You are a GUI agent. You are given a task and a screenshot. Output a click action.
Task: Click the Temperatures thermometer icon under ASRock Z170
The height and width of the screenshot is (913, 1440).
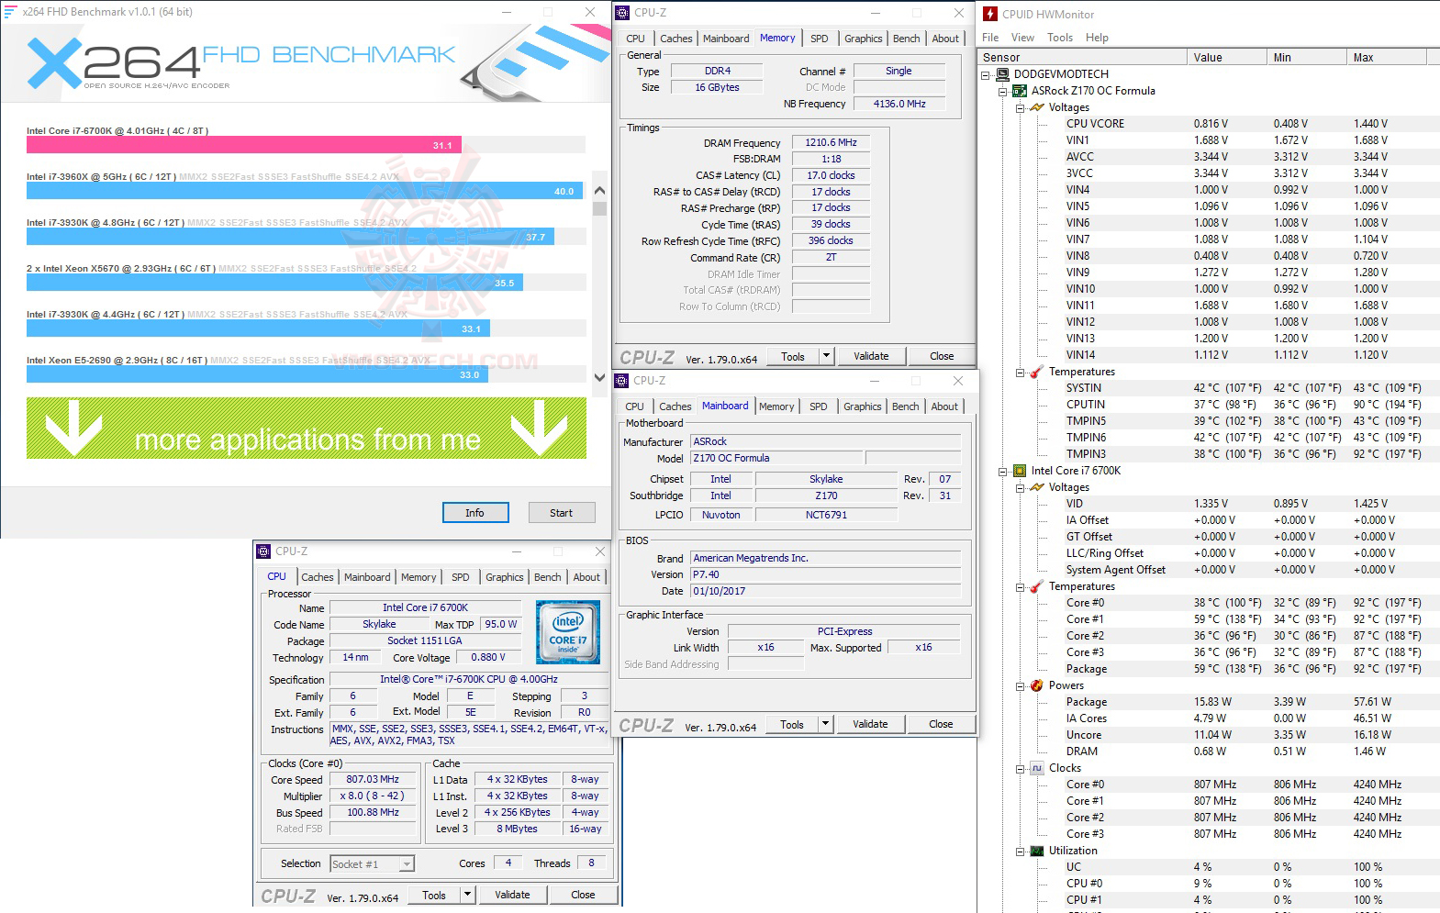click(x=1037, y=372)
